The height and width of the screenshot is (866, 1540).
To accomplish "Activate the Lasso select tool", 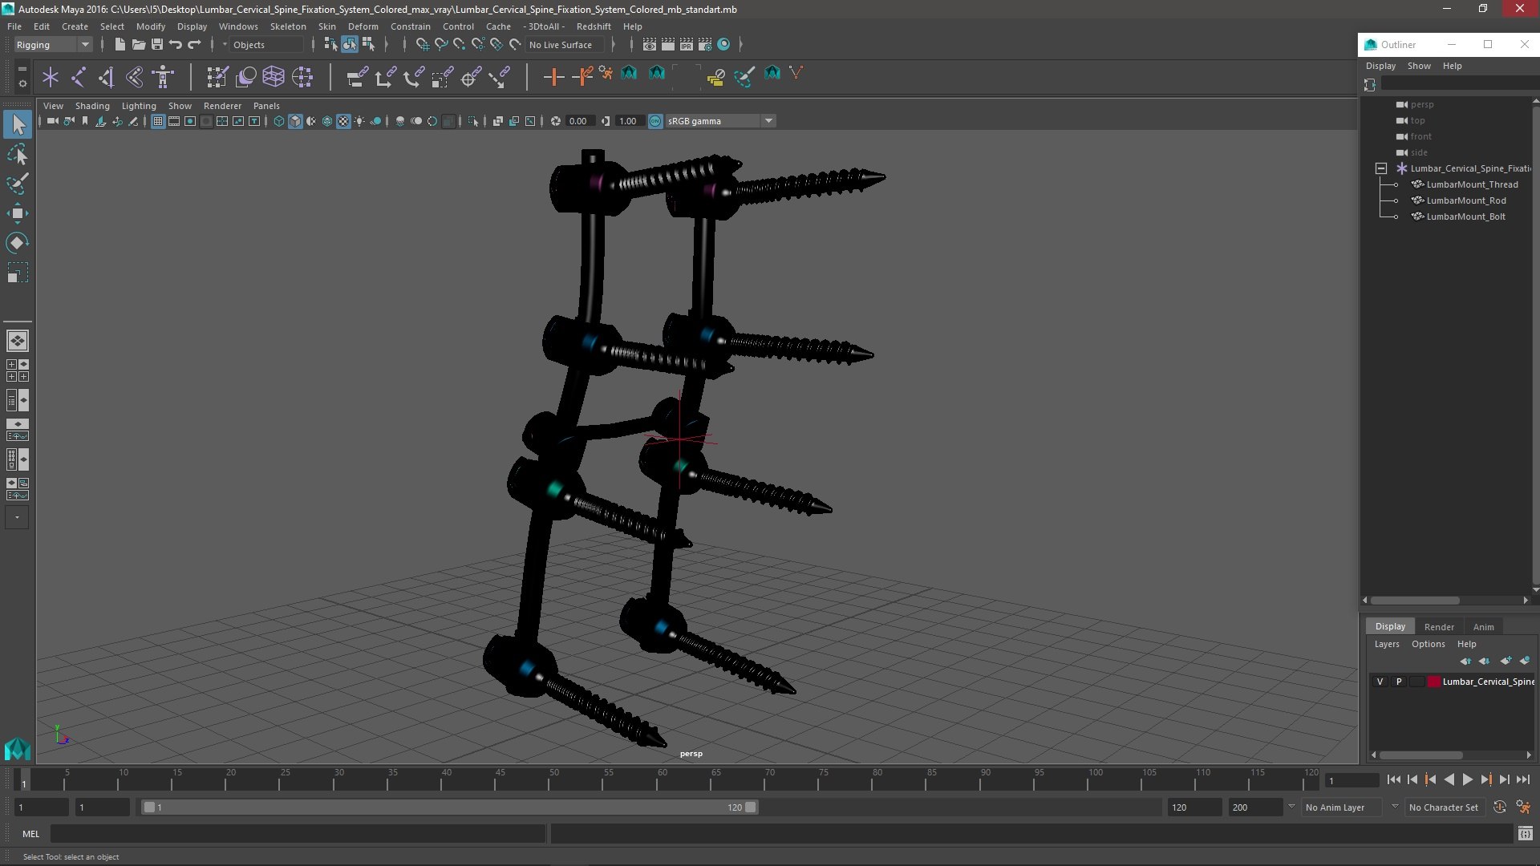I will [x=17, y=154].
